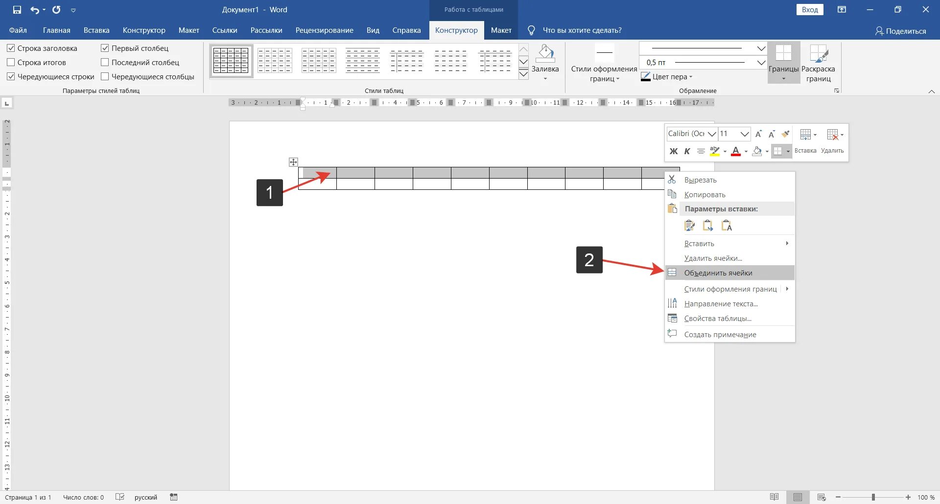Apply red font color in mini toolbar
The width and height of the screenshot is (940, 504).
tap(735, 151)
